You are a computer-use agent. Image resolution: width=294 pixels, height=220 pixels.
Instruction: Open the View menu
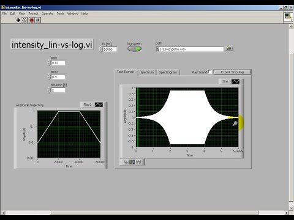22,13
